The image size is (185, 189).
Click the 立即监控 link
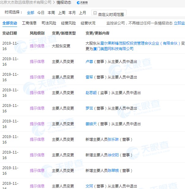pos(179,23)
